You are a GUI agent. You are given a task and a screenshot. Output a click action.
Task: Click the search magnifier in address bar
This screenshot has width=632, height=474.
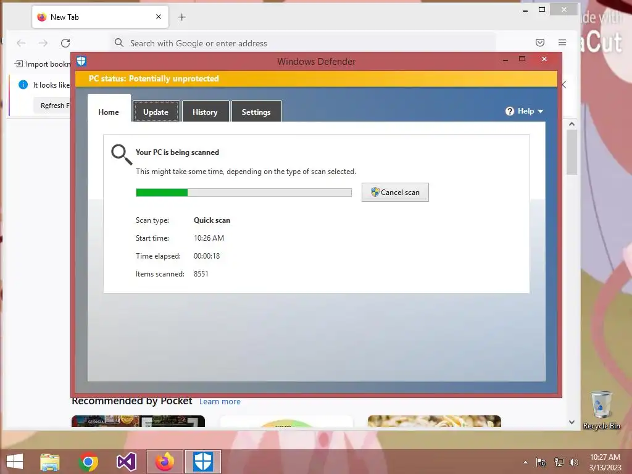(x=119, y=43)
